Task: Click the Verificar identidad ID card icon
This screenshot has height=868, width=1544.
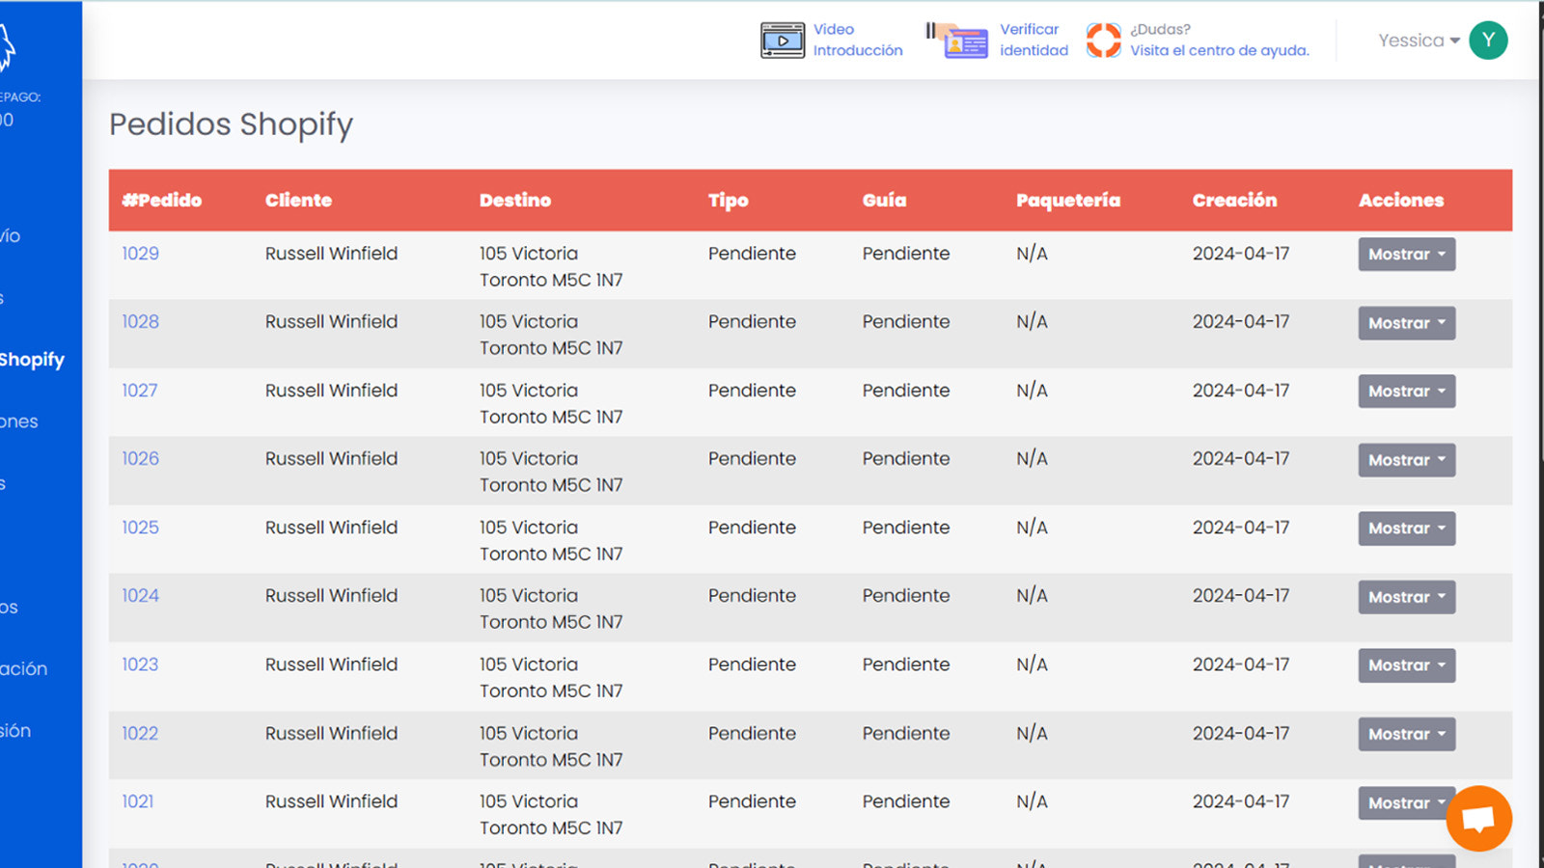Action: 957,41
